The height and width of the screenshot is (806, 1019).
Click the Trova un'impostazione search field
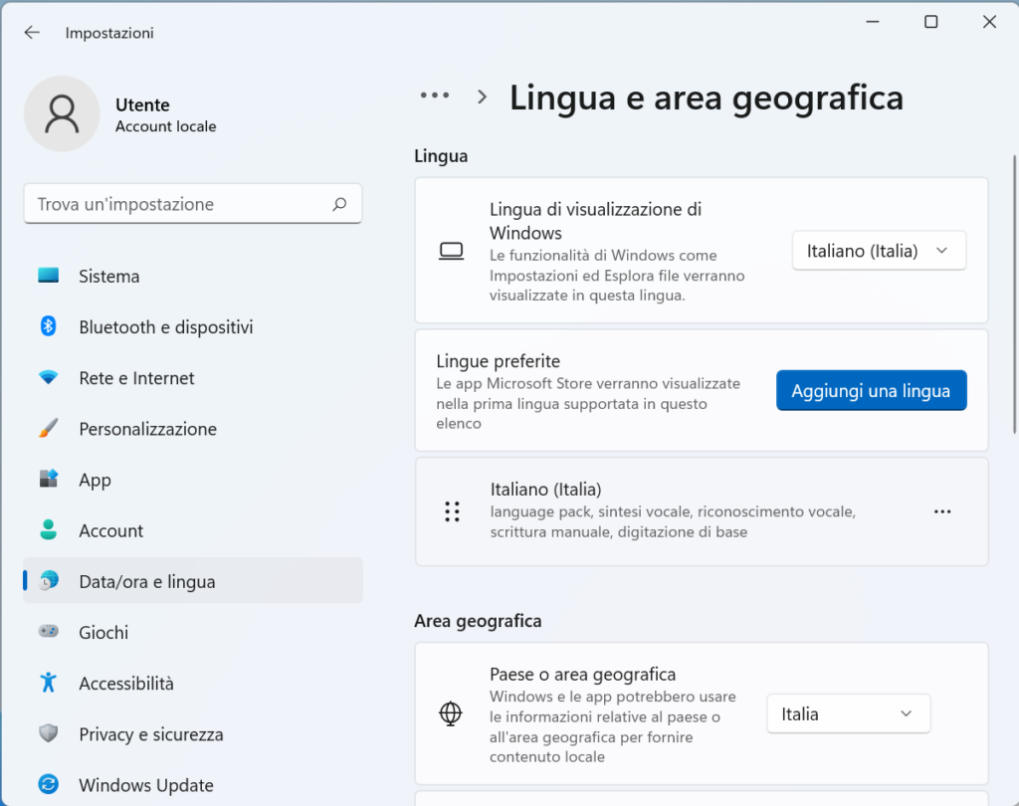(179, 204)
